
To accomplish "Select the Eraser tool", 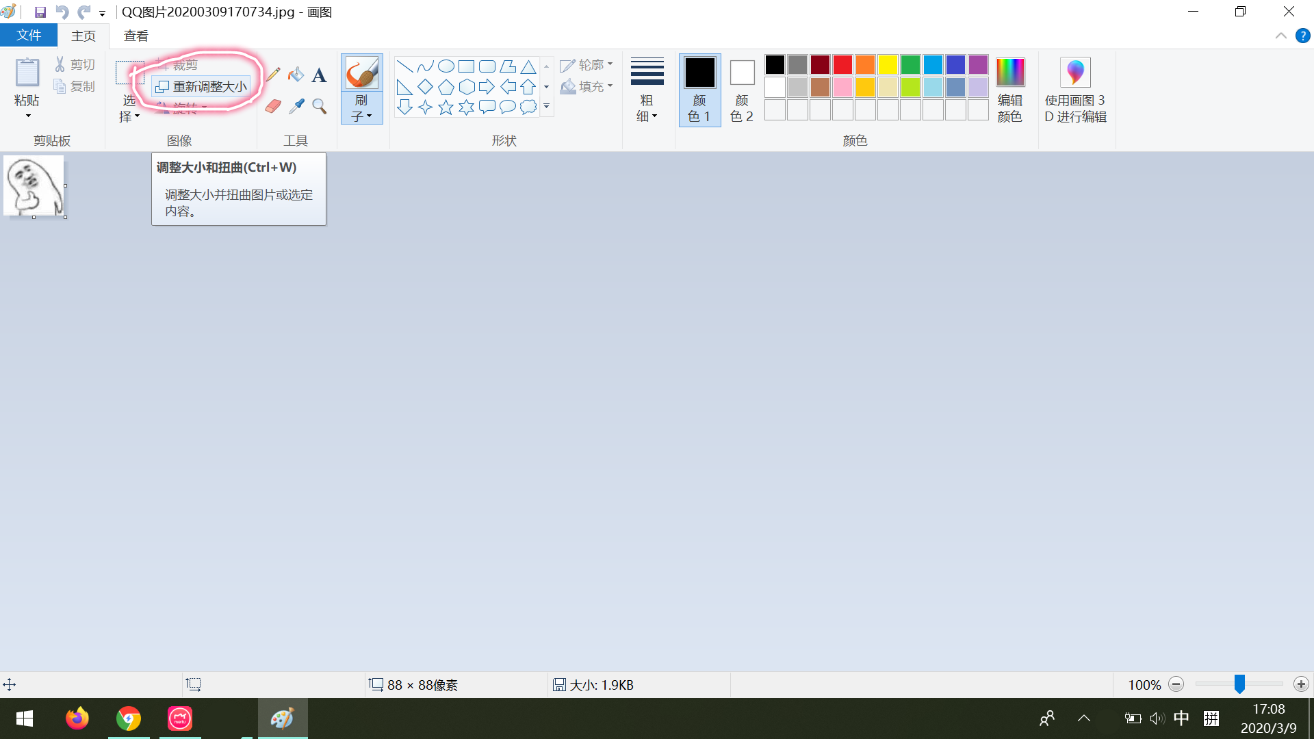I will click(x=273, y=106).
